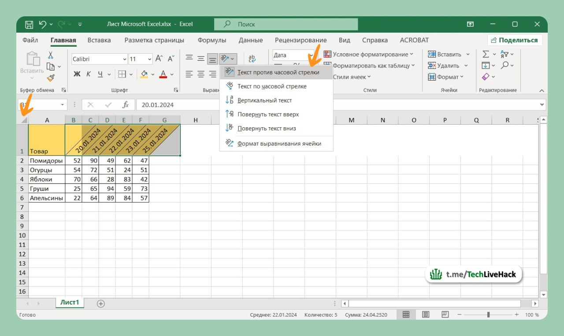564x336 pixels.
Task: Toggle Bold formatting (Ж)
Action: pyautogui.click(x=77, y=74)
